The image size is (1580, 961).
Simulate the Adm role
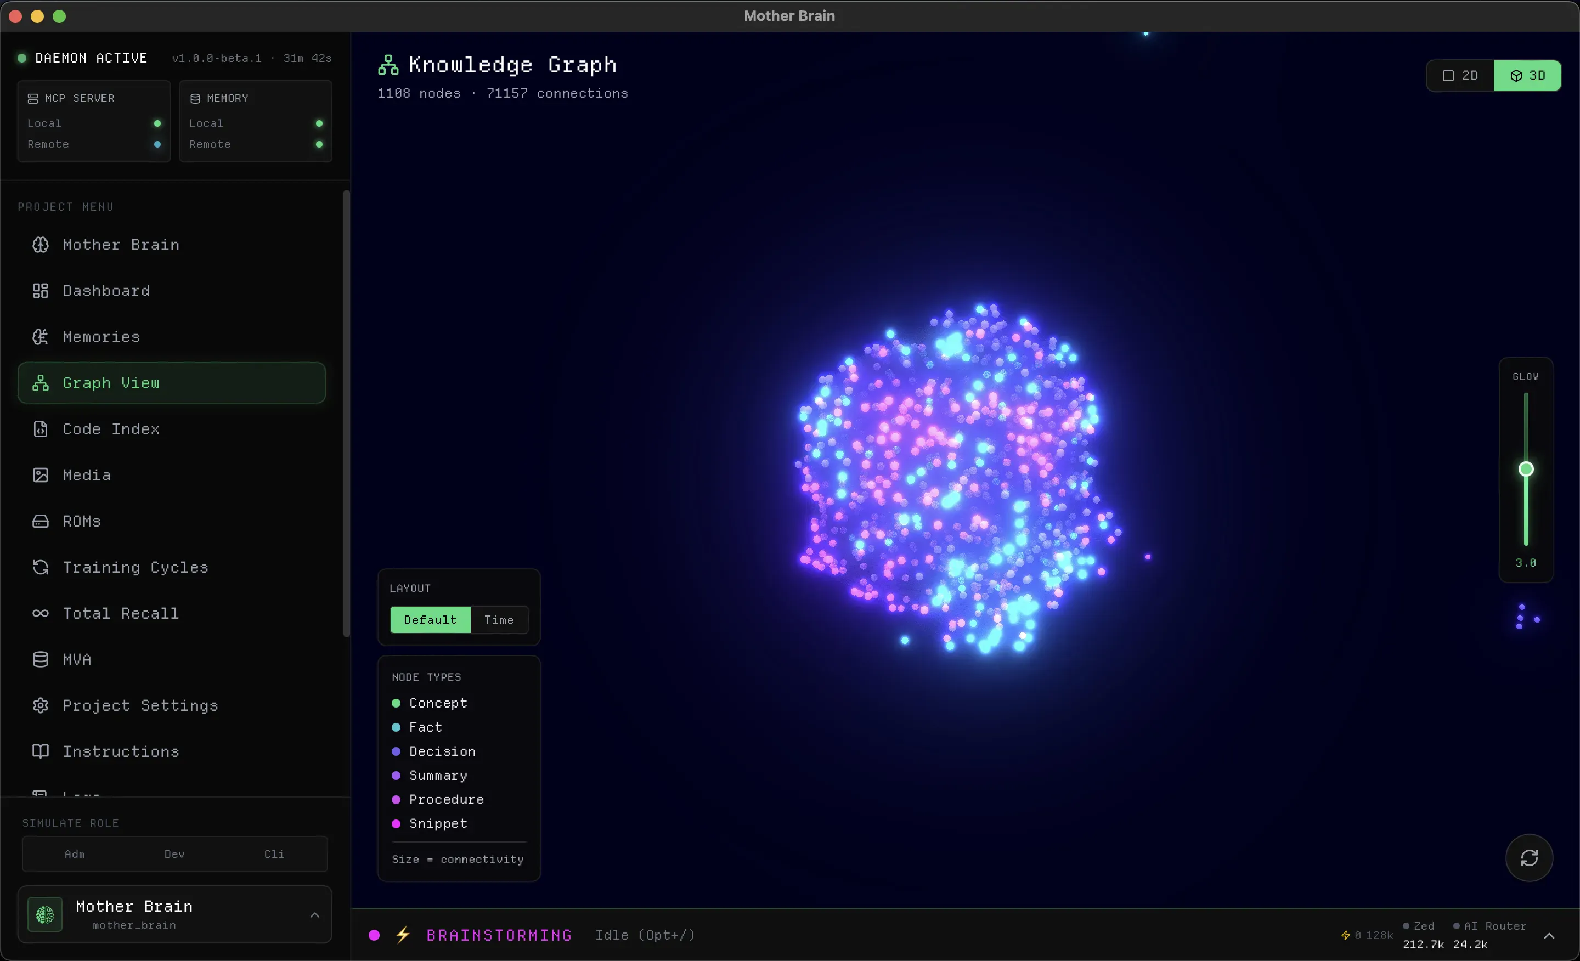pyautogui.click(x=75, y=854)
